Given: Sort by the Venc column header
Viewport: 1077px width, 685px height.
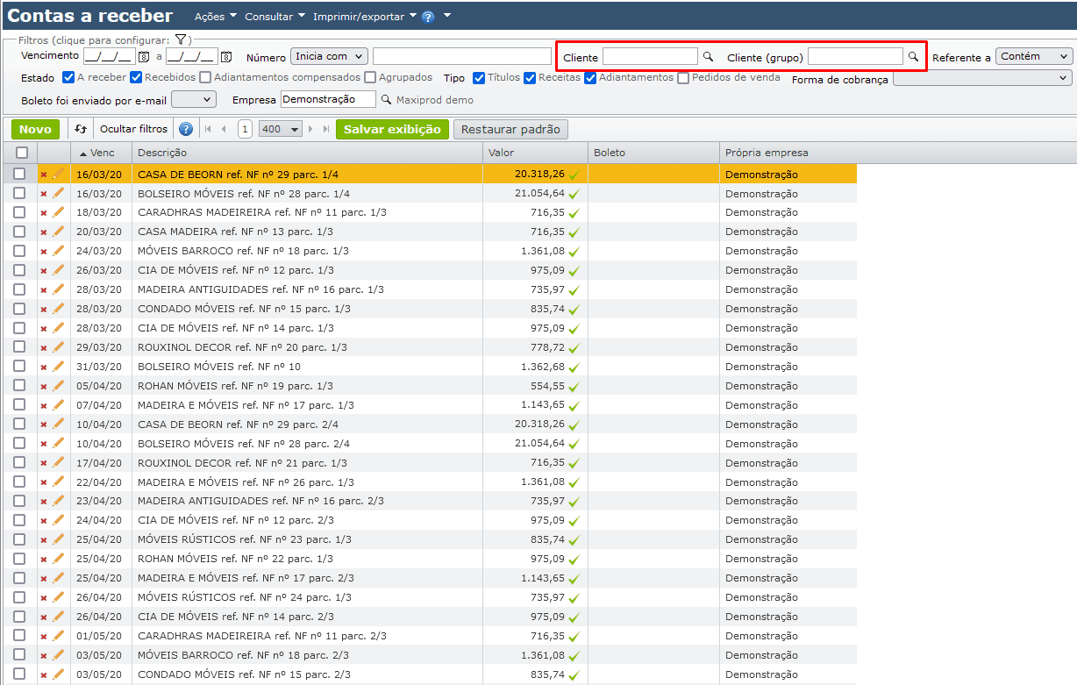Looking at the screenshot, I should pyautogui.click(x=101, y=153).
